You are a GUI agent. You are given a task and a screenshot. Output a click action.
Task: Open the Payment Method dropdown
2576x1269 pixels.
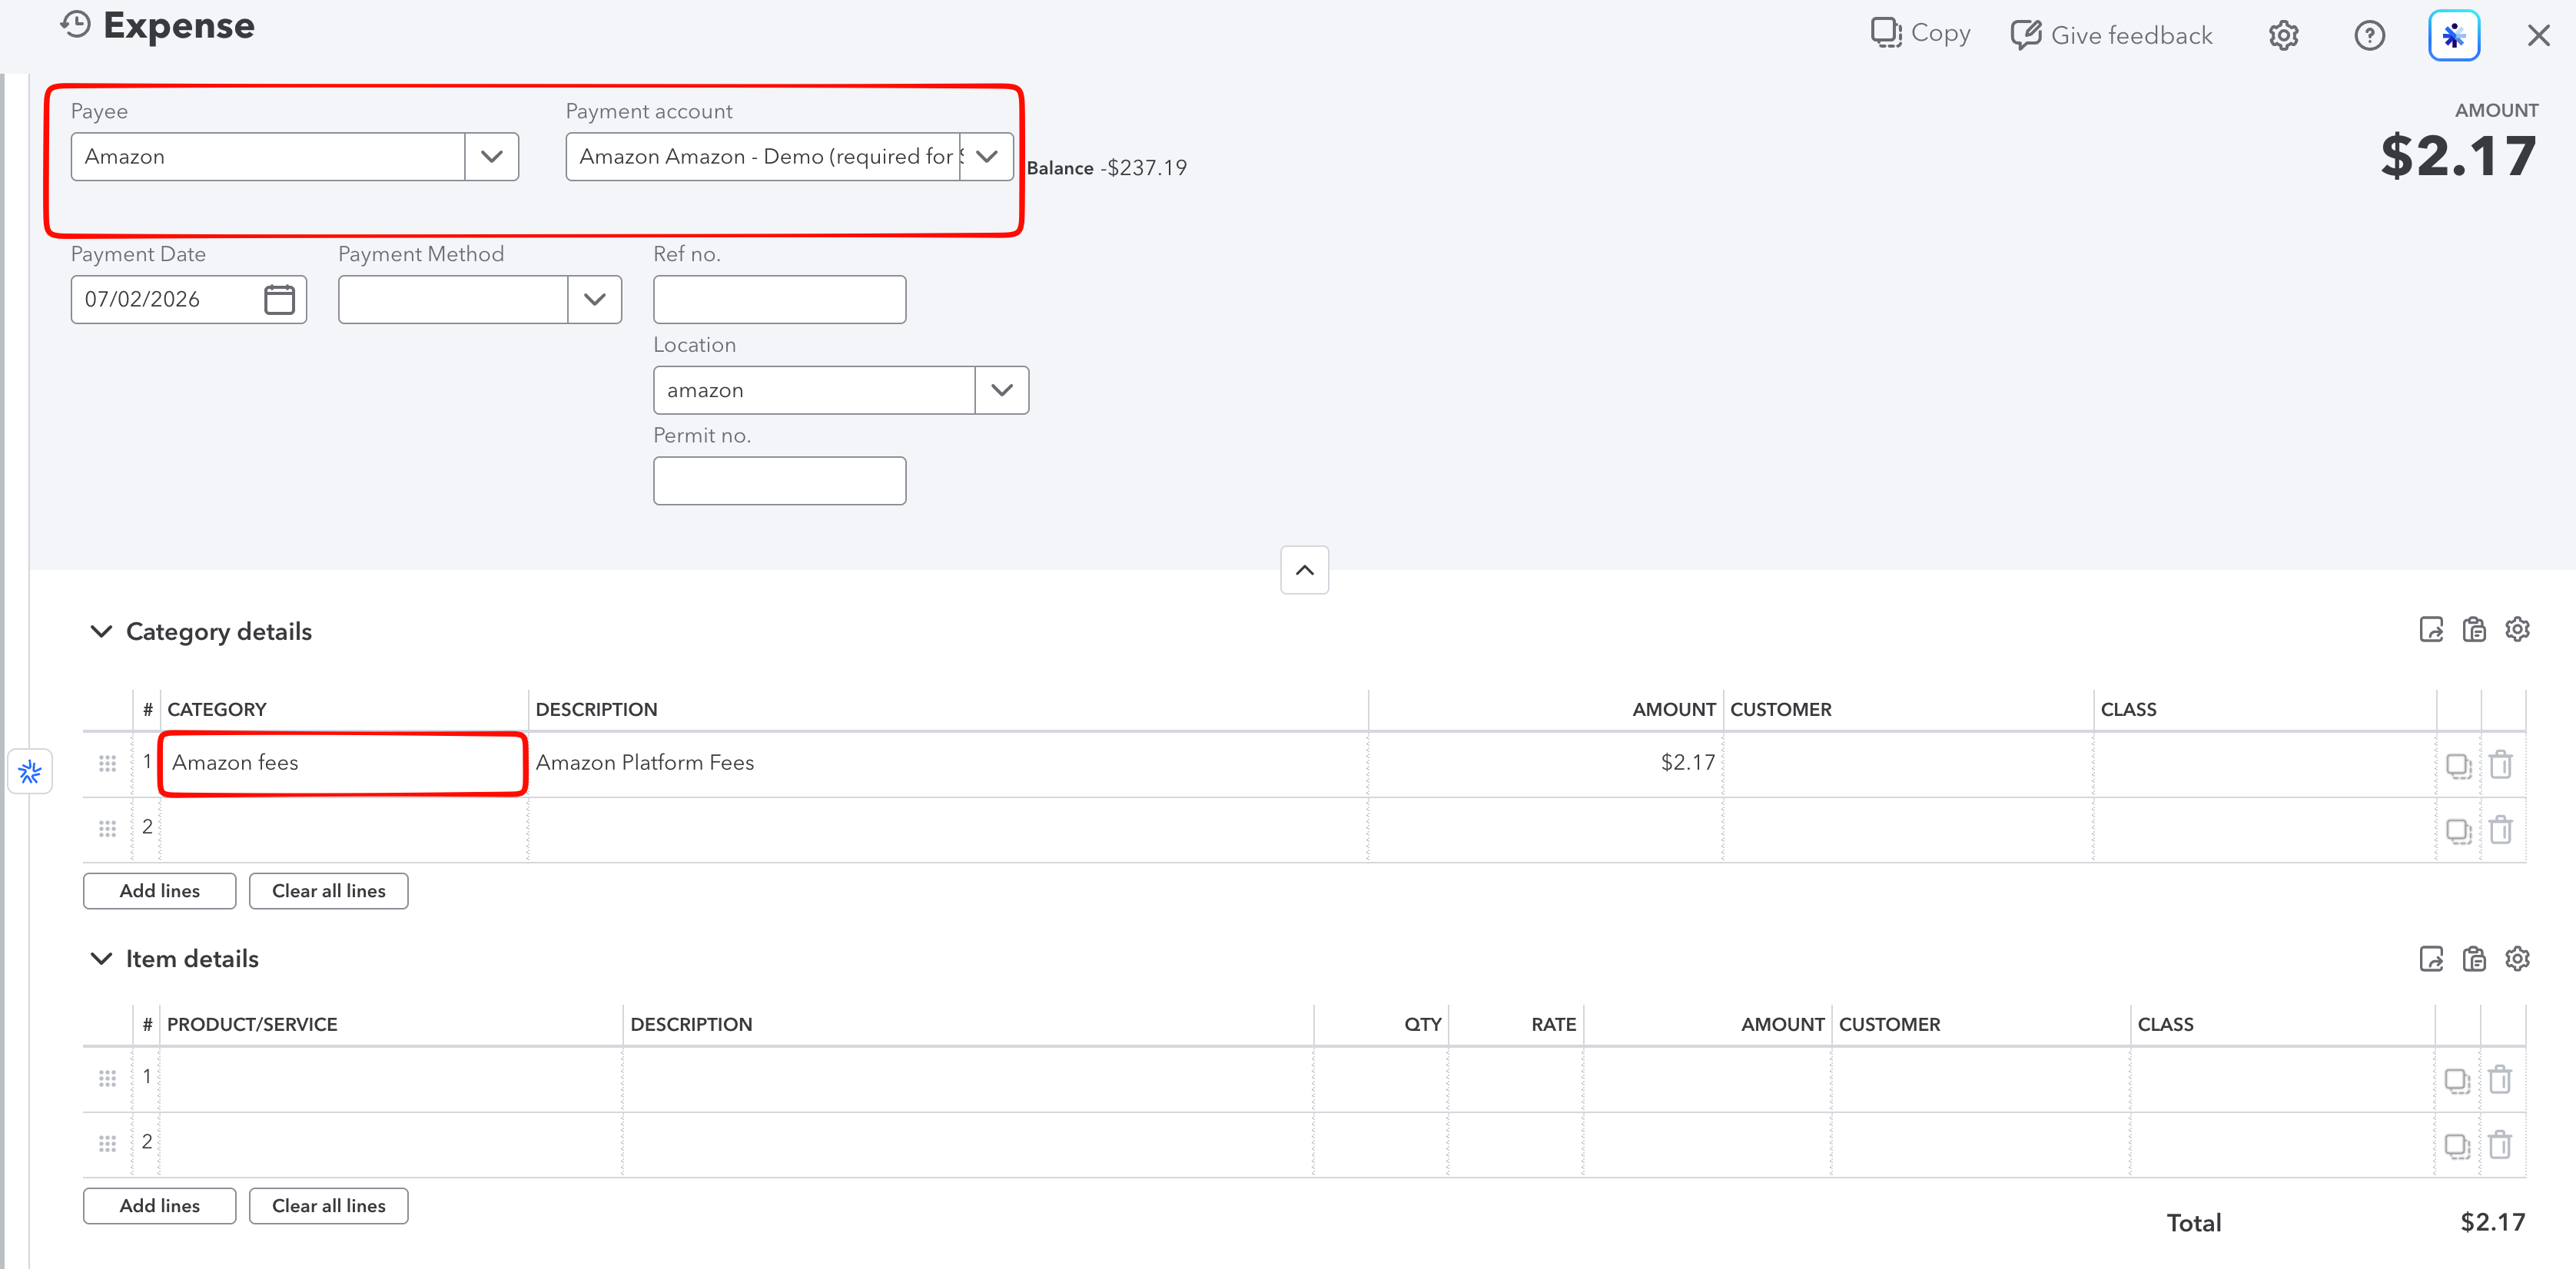[594, 300]
